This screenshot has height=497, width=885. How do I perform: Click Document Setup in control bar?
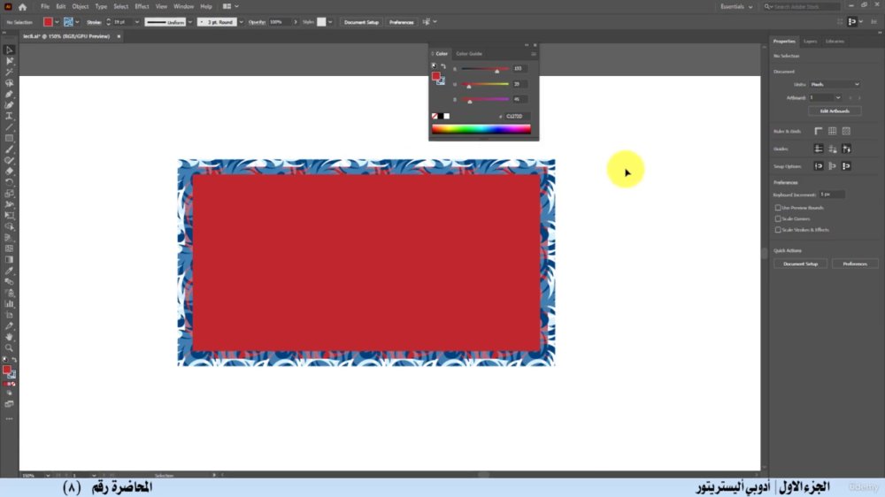[x=361, y=22]
